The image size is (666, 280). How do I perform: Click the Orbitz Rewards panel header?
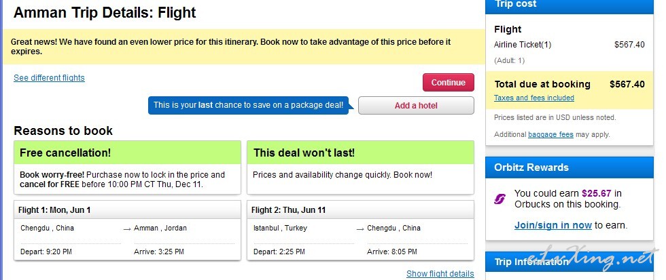569,167
